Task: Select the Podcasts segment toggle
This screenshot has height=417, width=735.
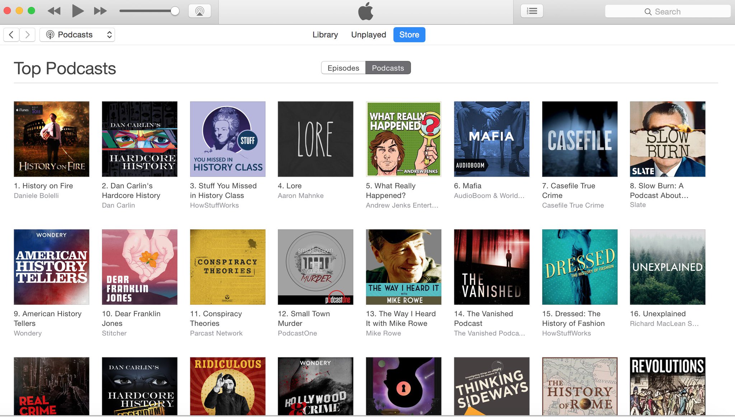Action: coord(388,68)
